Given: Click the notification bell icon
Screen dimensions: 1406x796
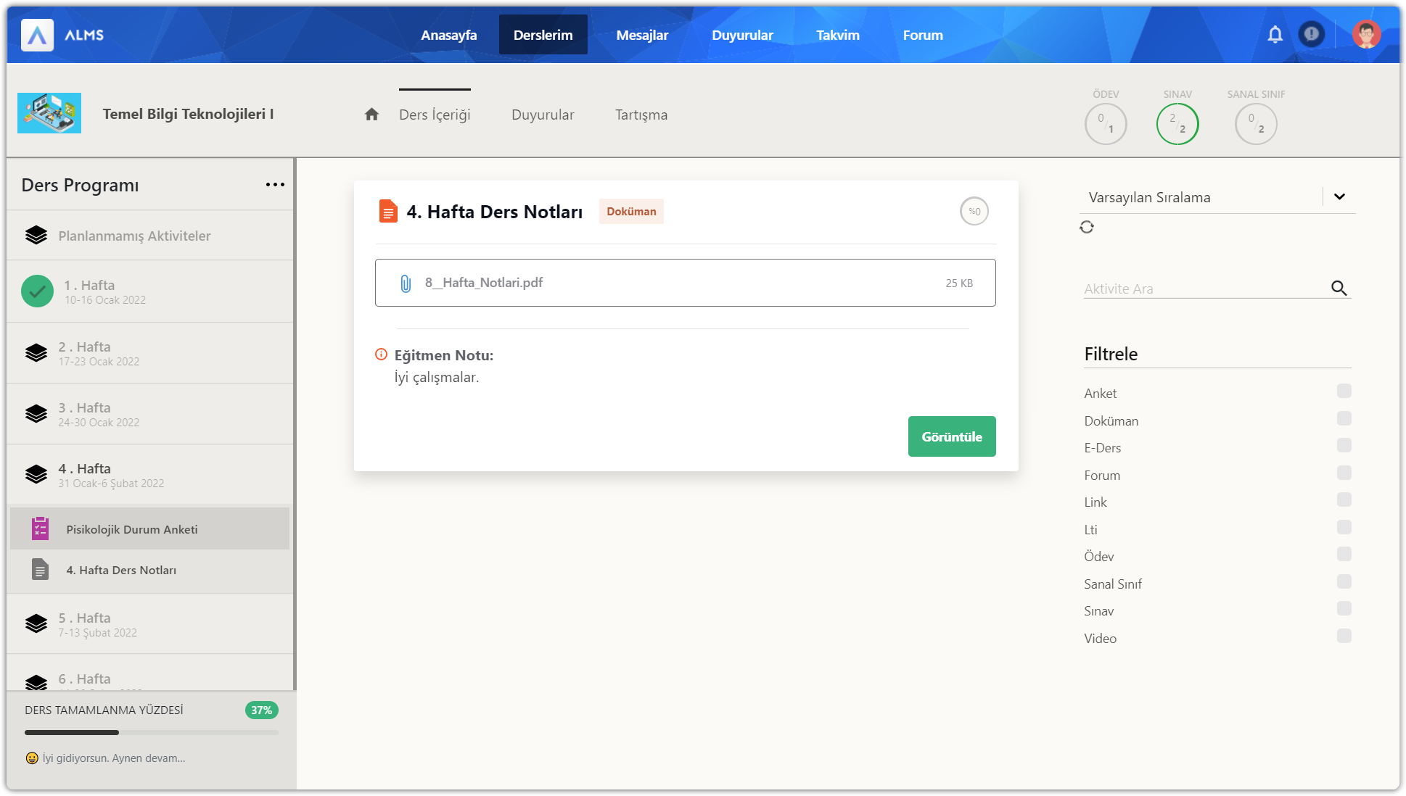Looking at the screenshot, I should [1275, 34].
